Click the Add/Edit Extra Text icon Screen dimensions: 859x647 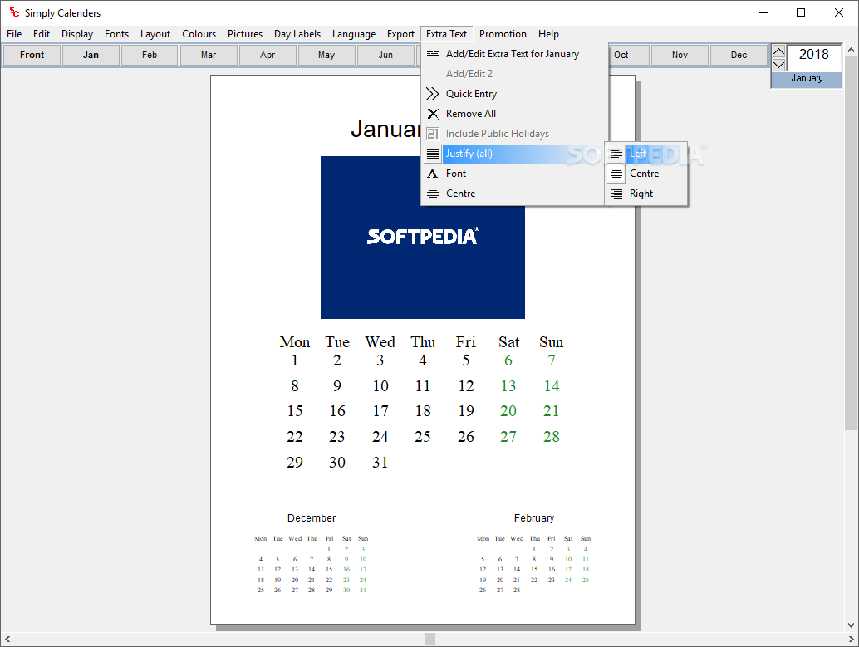click(433, 54)
